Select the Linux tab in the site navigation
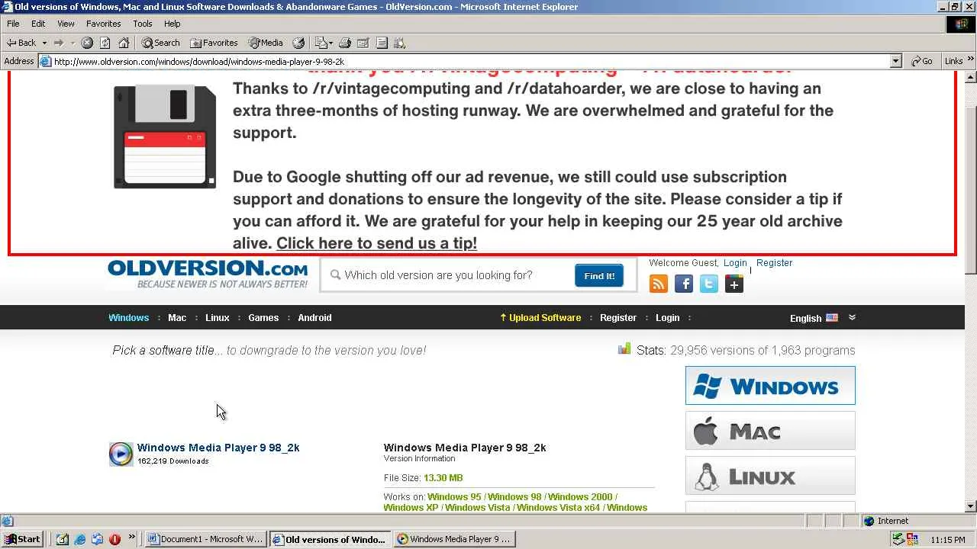 [218, 317]
